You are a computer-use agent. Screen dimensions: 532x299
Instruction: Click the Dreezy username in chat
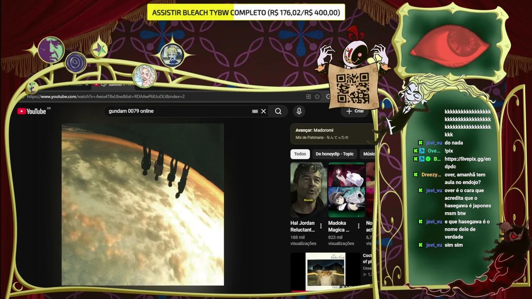(431, 175)
